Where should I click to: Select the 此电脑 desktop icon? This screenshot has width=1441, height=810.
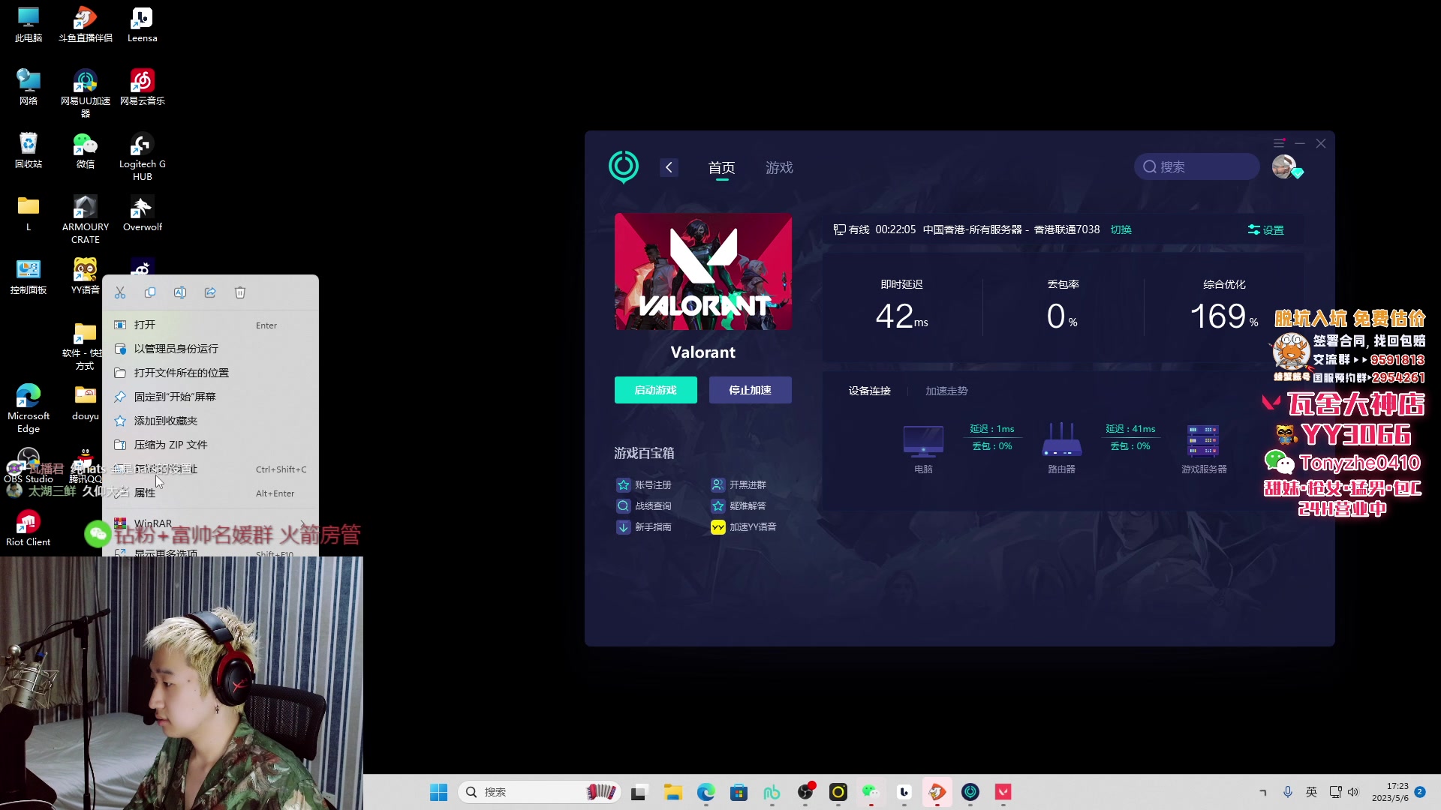tap(29, 24)
